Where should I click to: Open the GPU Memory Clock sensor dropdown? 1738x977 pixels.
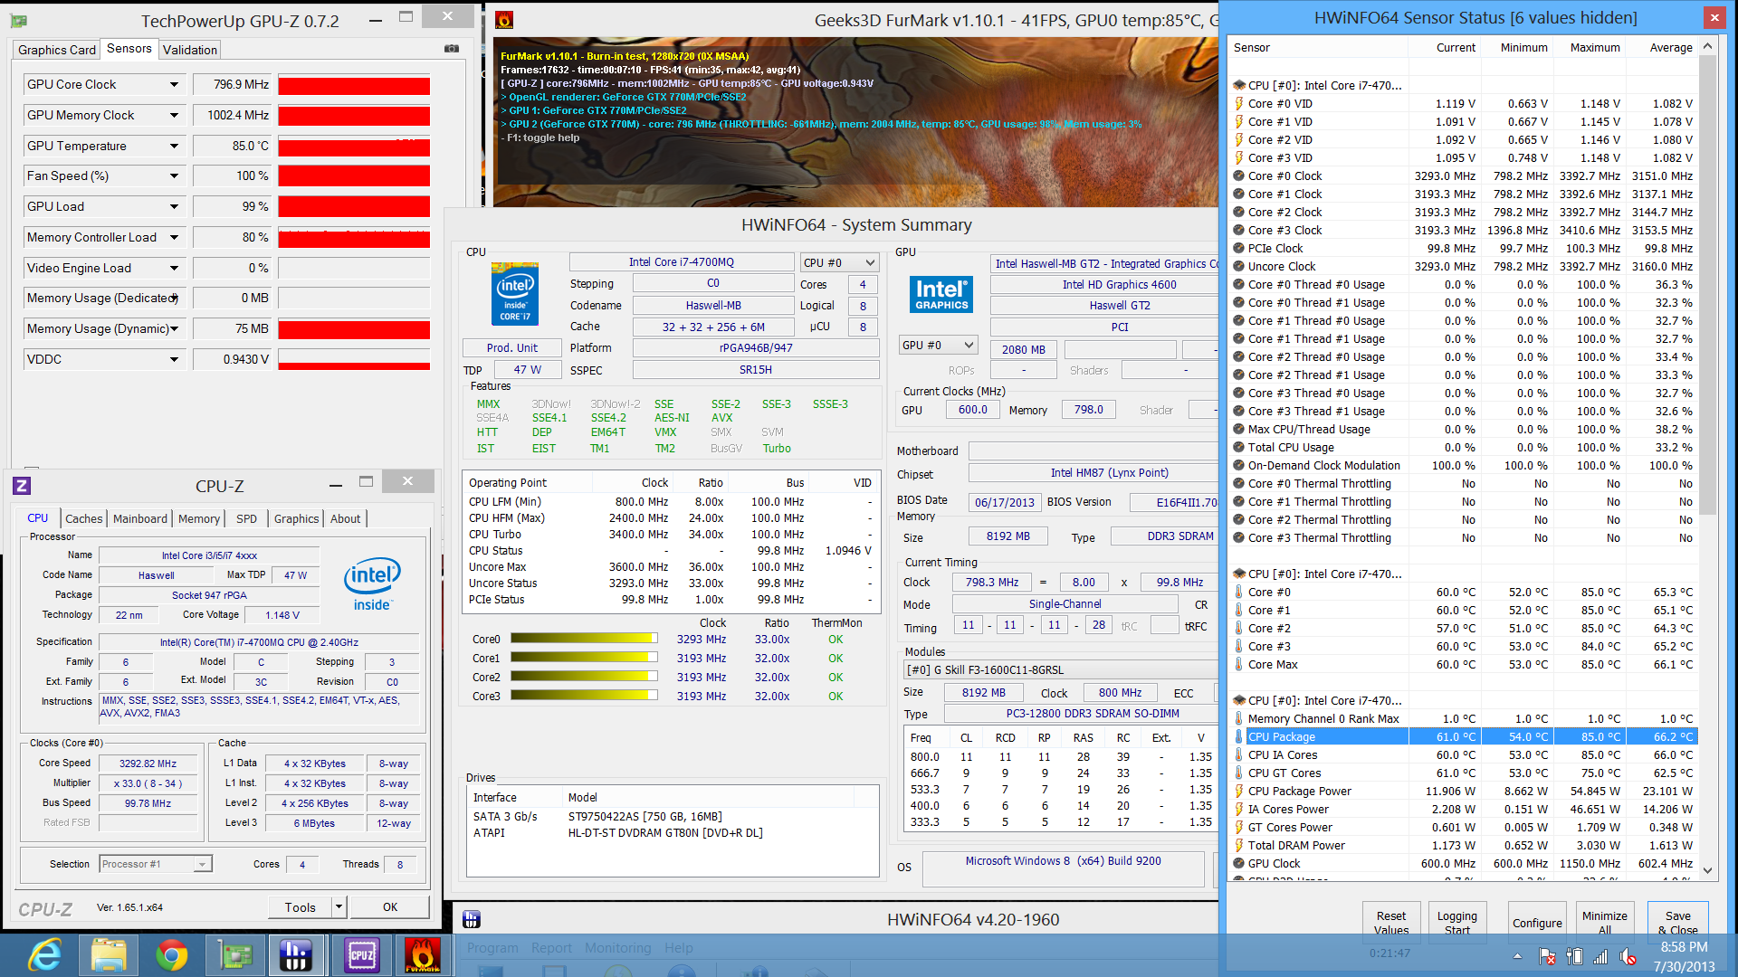tap(174, 115)
